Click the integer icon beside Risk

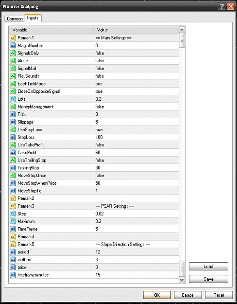pyautogui.click(x=13, y=114)
